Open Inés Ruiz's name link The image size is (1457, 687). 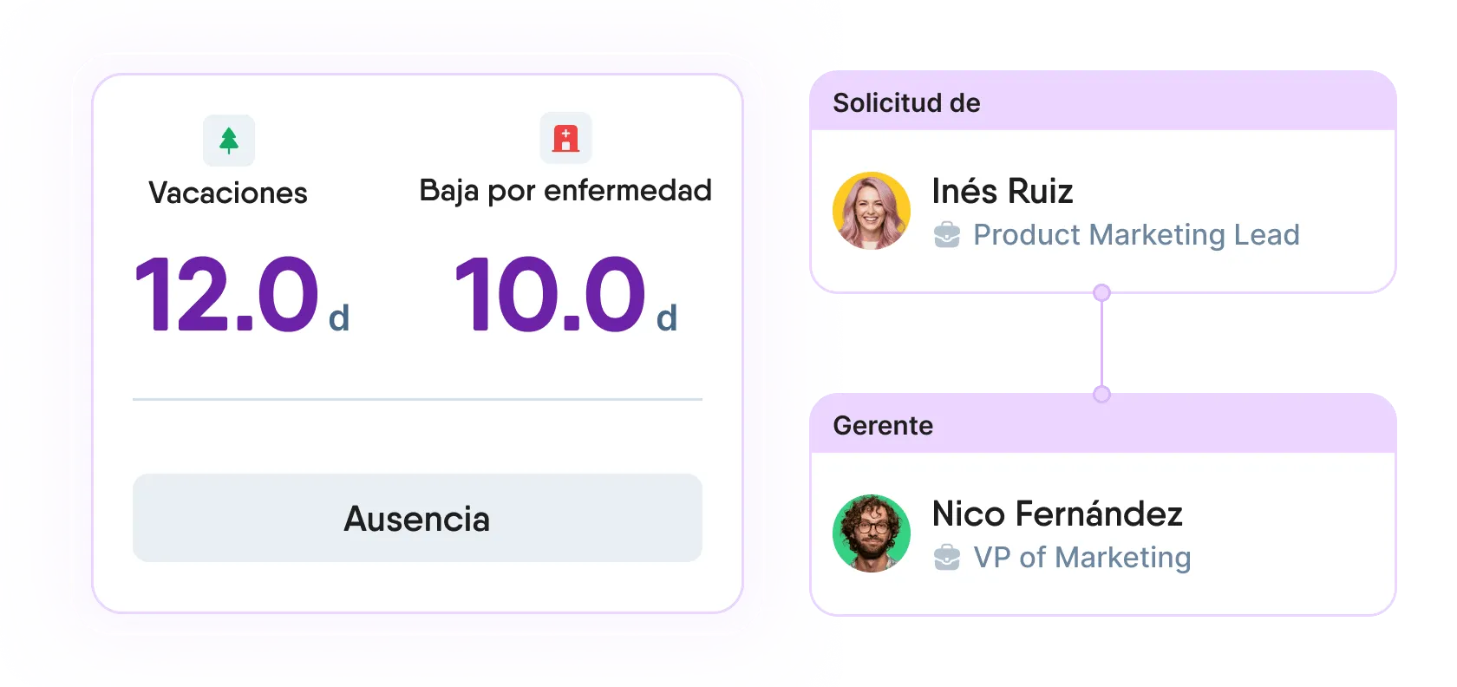click(1003, 191)
